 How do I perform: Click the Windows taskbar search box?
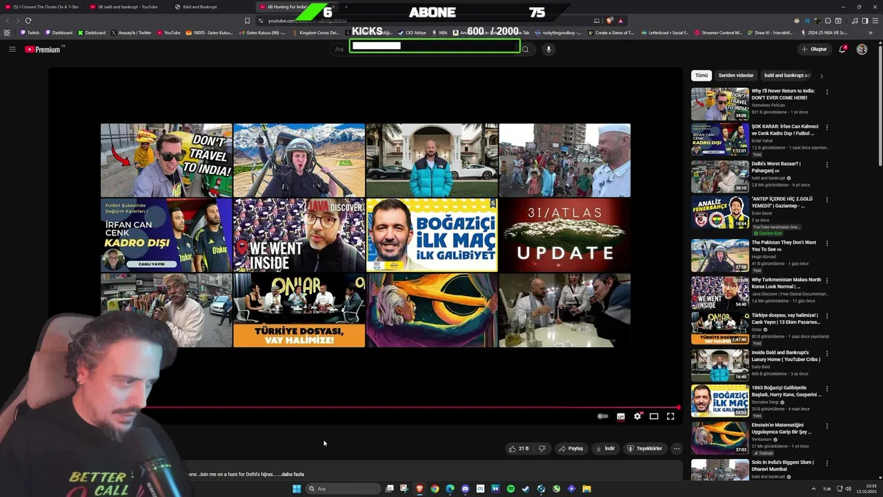[343, 489]
